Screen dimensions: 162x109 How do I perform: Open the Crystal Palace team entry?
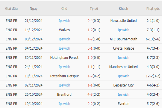click(123, 48)
